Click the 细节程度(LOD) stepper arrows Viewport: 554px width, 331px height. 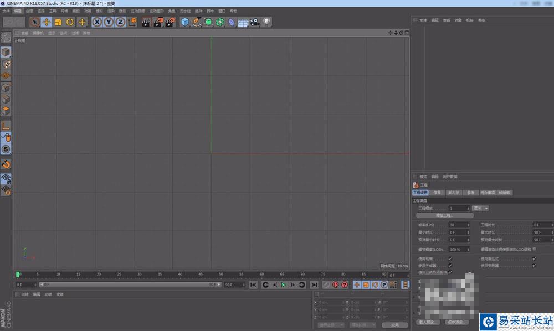click(x=468, y=250)
